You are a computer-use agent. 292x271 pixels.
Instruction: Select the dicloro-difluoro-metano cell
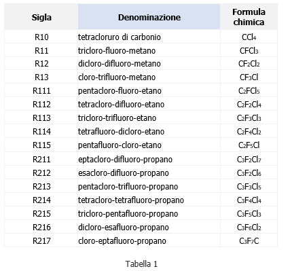click(x=149, y=64)
